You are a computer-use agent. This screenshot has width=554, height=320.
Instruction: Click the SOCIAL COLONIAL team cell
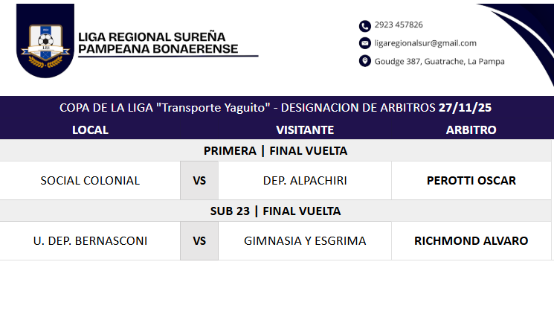90,181
